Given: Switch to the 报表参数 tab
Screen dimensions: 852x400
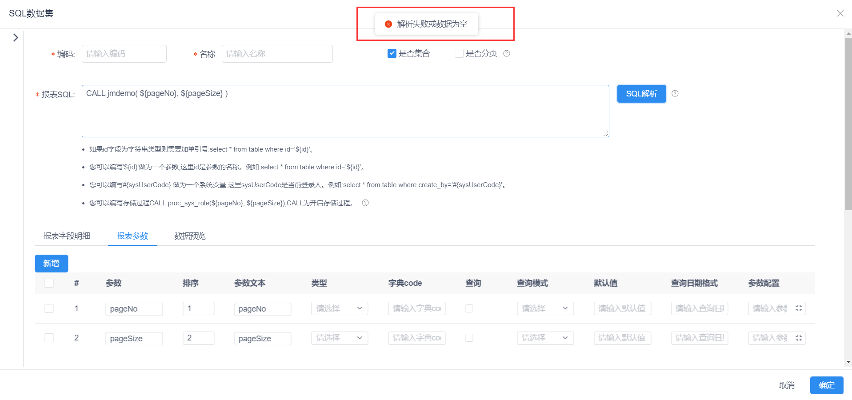Looking at the screenshot, I should (132, 236).
